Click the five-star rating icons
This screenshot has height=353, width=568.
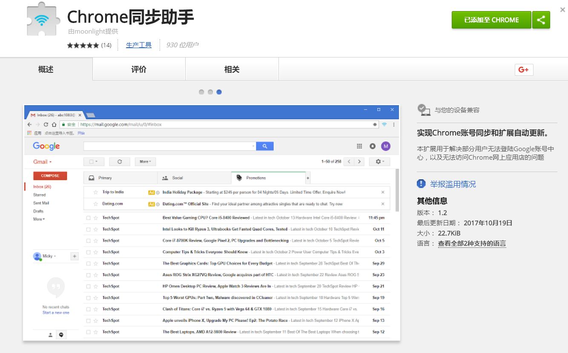[x=83, y=45]
